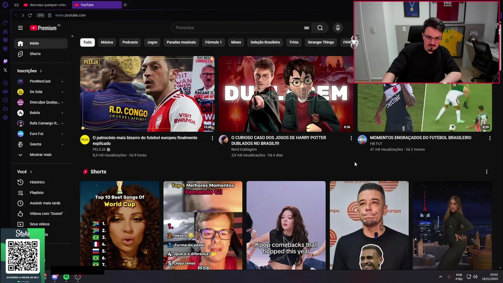Open the X icon in Opera sidebar
This screenshot has width=503, height=283.
5,70
